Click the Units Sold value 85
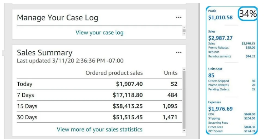The height and width of the screenshot is (140, 268). pyautogui.click(x=212, y=75)
